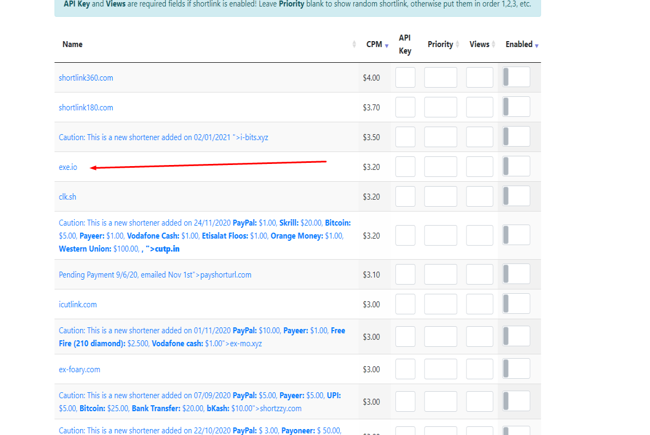Click Priority box for shortlink180.com
The height and width of the screenshot is (435, 650).
coord(440,107)
